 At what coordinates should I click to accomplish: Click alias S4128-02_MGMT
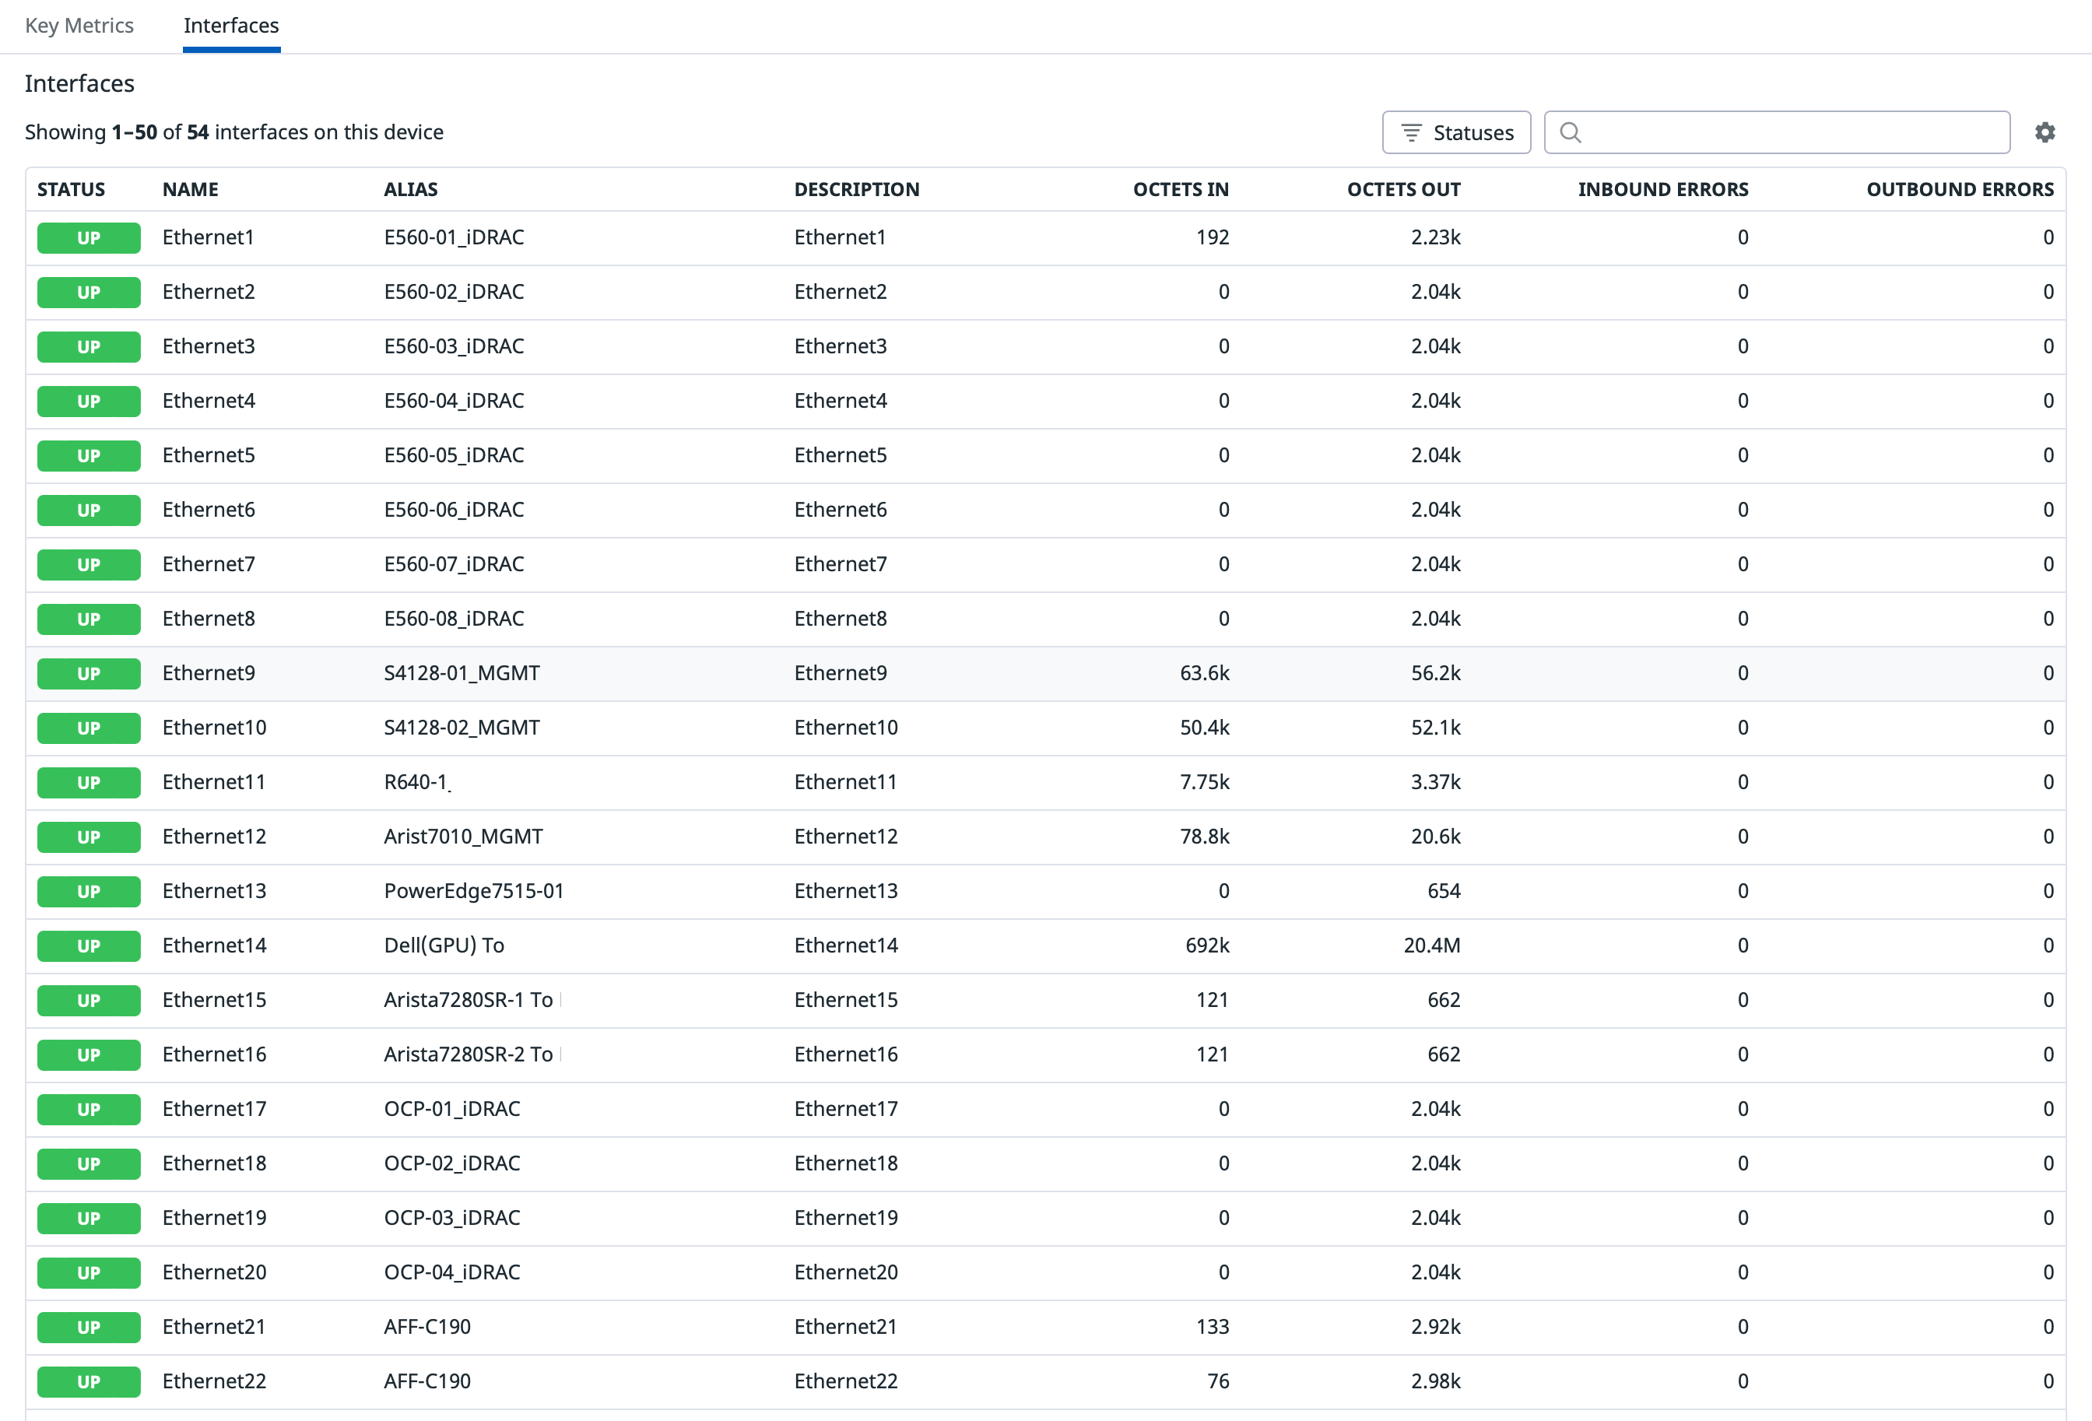[462, 727]
